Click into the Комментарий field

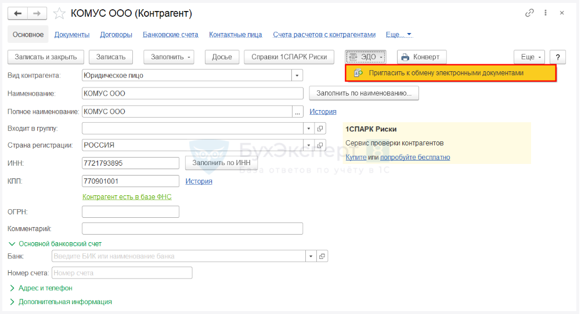coord(192,229)
